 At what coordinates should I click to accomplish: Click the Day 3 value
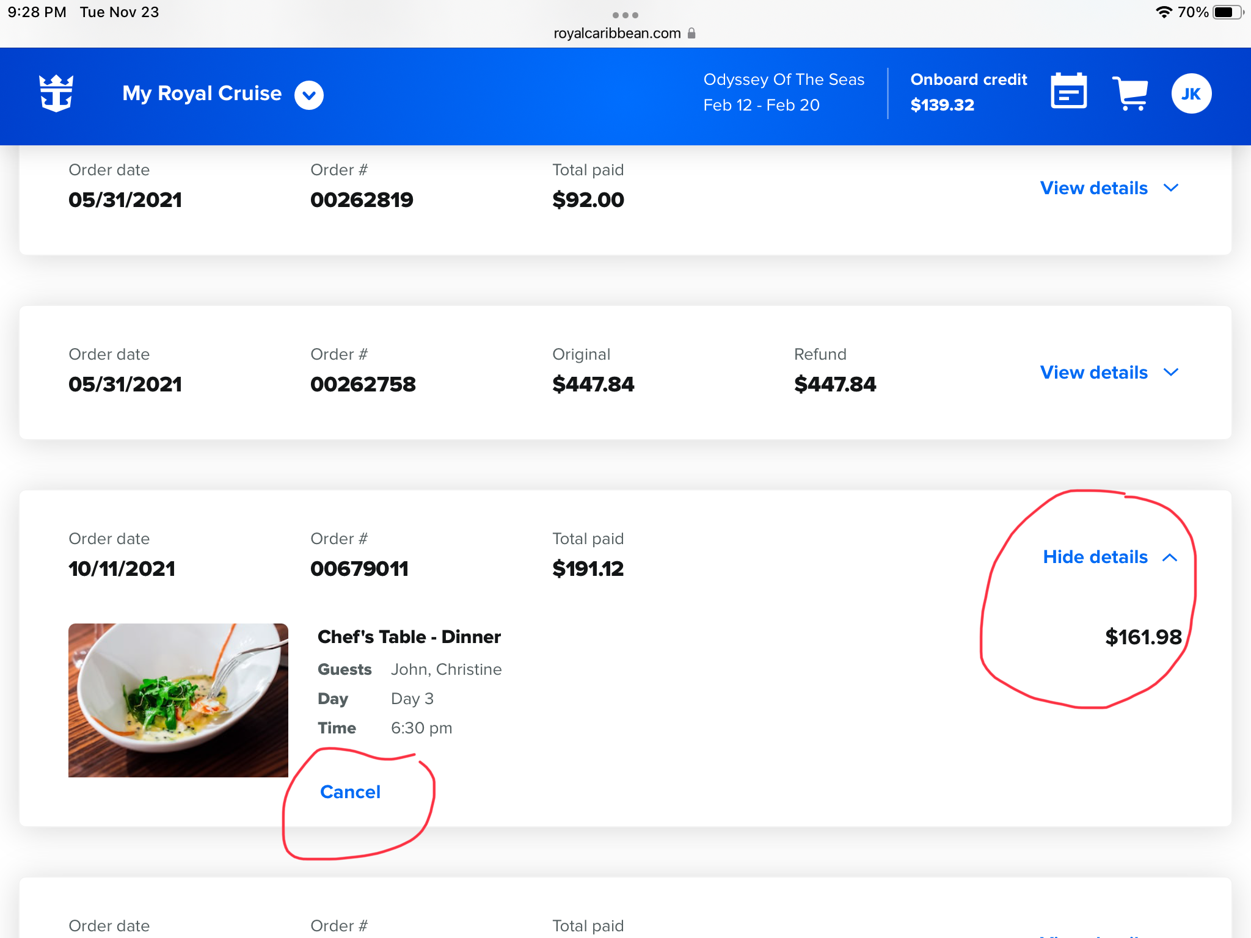412,699
